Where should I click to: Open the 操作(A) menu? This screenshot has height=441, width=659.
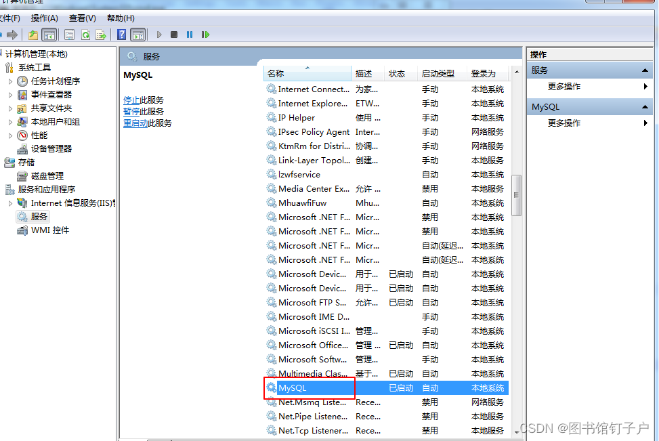click(44, 18)
